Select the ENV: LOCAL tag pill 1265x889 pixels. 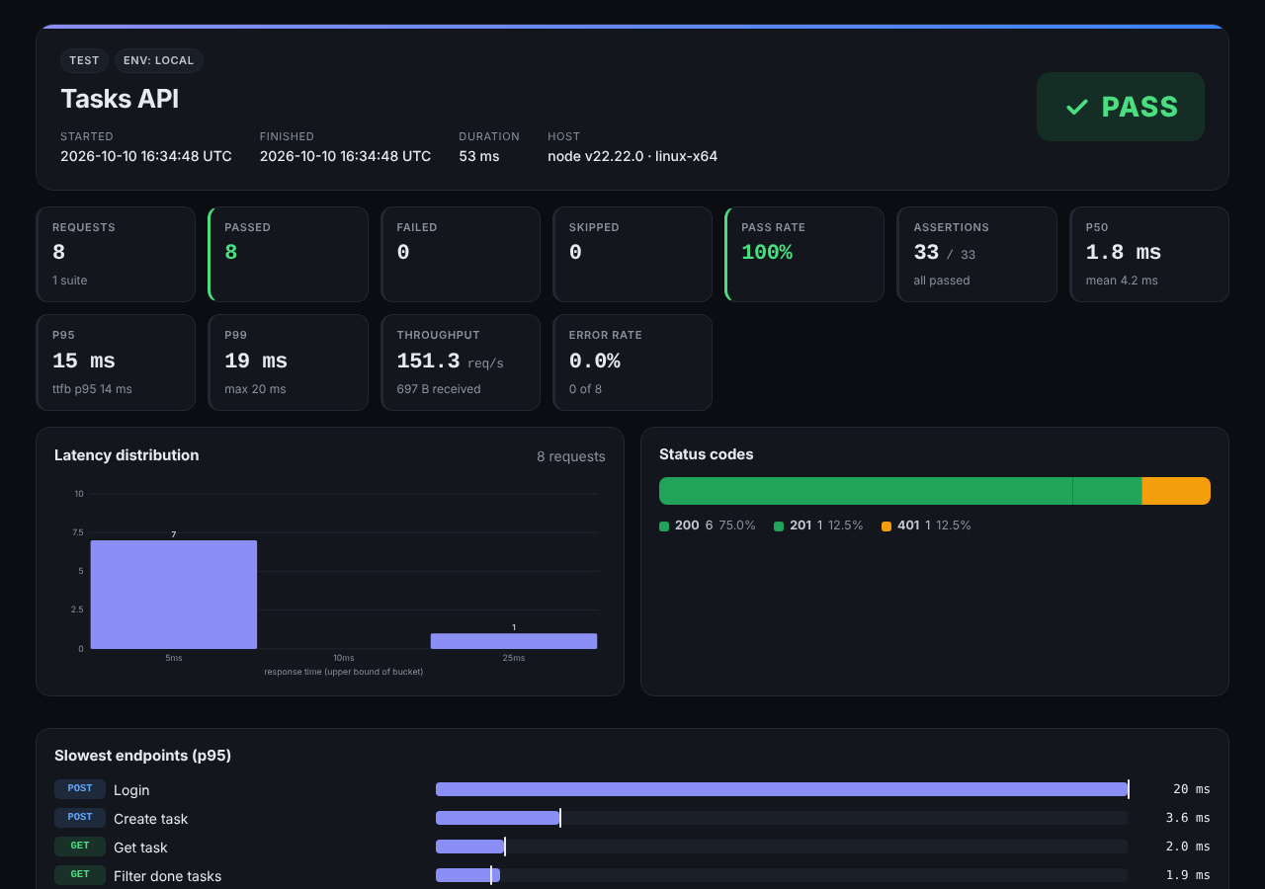point(159,60)
